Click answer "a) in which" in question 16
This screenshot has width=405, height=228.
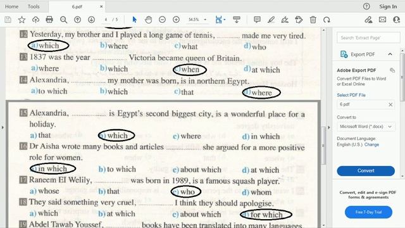(x=53, y=169)
